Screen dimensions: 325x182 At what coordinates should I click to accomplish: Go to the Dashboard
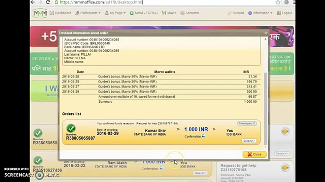[x=60, y=13]
